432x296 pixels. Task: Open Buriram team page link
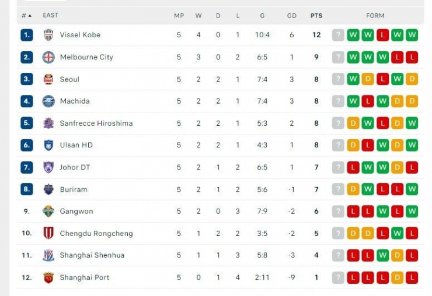[74, 189]
